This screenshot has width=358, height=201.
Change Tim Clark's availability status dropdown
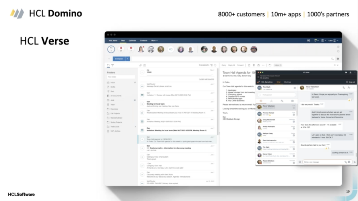(x=267, y=89)
